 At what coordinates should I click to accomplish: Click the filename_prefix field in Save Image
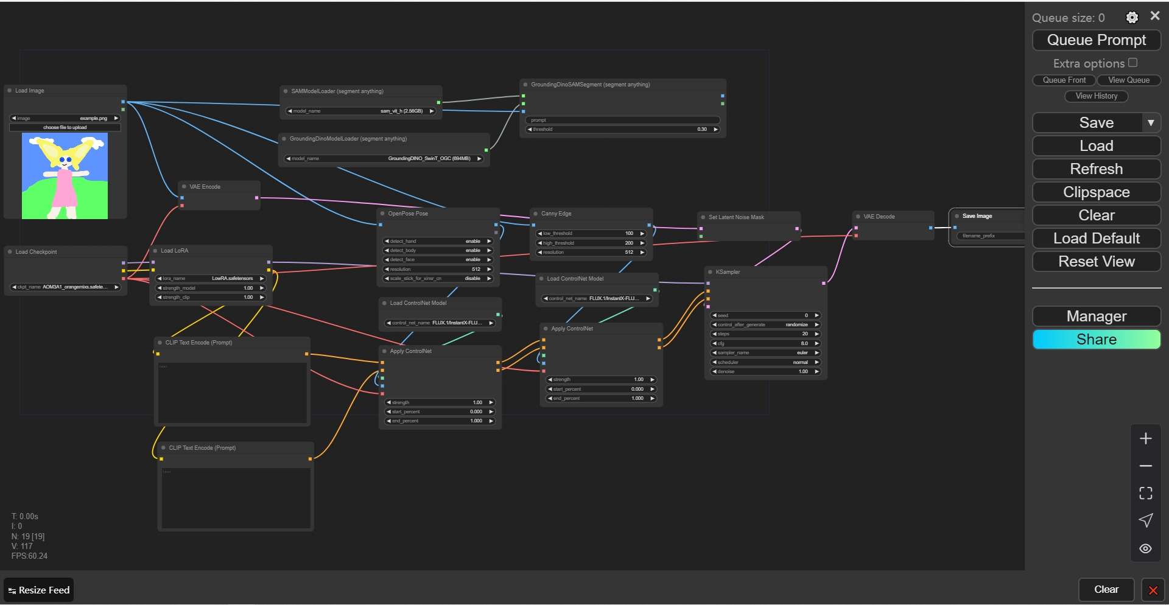click(x=991, y=236)
